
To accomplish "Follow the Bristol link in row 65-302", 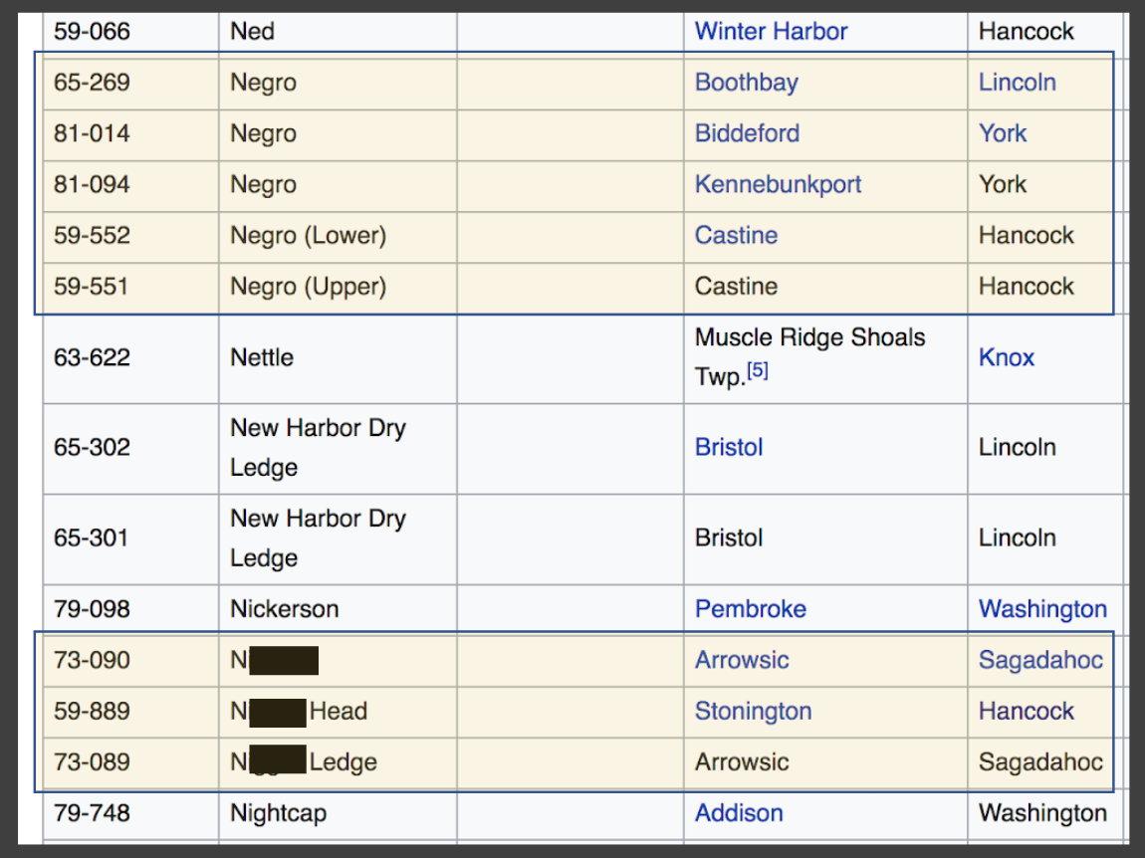I will [x=729, y=447].
